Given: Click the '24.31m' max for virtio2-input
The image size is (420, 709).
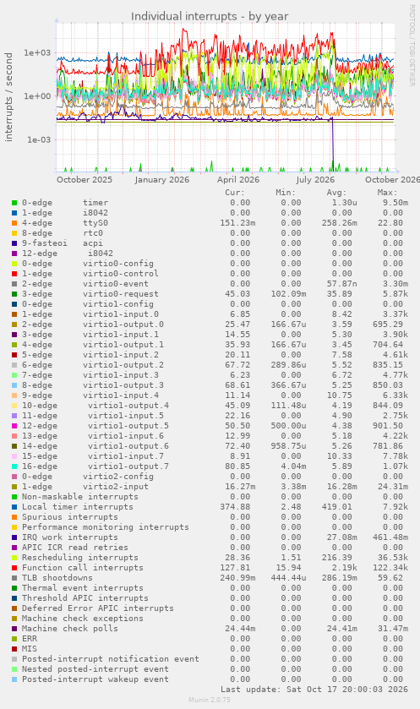Looking at the screenshot, I should [393, 487].
